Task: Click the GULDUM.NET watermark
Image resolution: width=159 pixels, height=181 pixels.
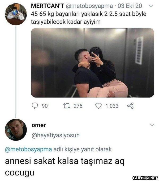Action: click(x=145, y=178)
